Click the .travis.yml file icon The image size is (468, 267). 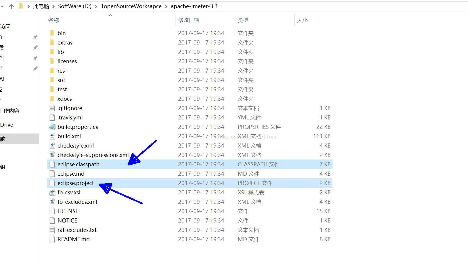point(52,117)
